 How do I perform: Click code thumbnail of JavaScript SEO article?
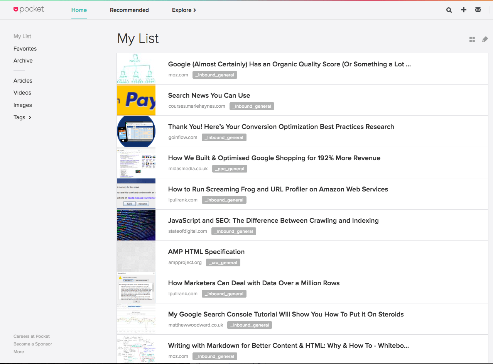click(x=136, y=225)
